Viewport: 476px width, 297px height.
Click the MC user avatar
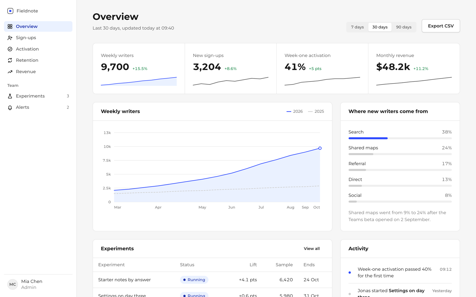[12, 284]
